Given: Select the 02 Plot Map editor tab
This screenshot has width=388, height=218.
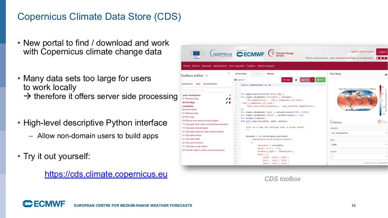Looking at the screenshot, I should 241,74.
